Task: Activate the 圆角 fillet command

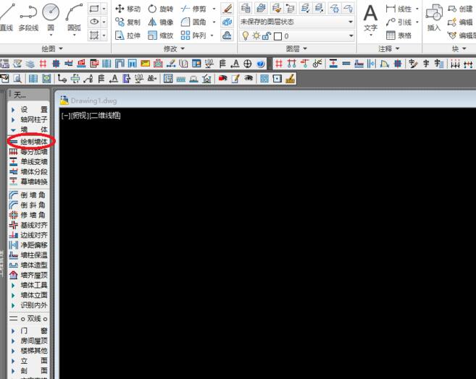Action: [x=193, y=22]
